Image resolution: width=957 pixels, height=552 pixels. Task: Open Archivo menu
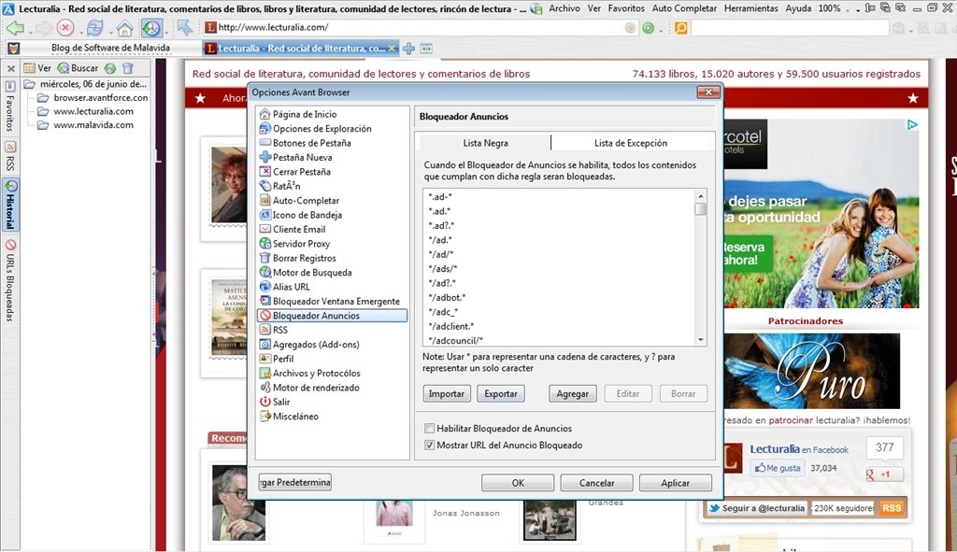click(x=564, y=8)
